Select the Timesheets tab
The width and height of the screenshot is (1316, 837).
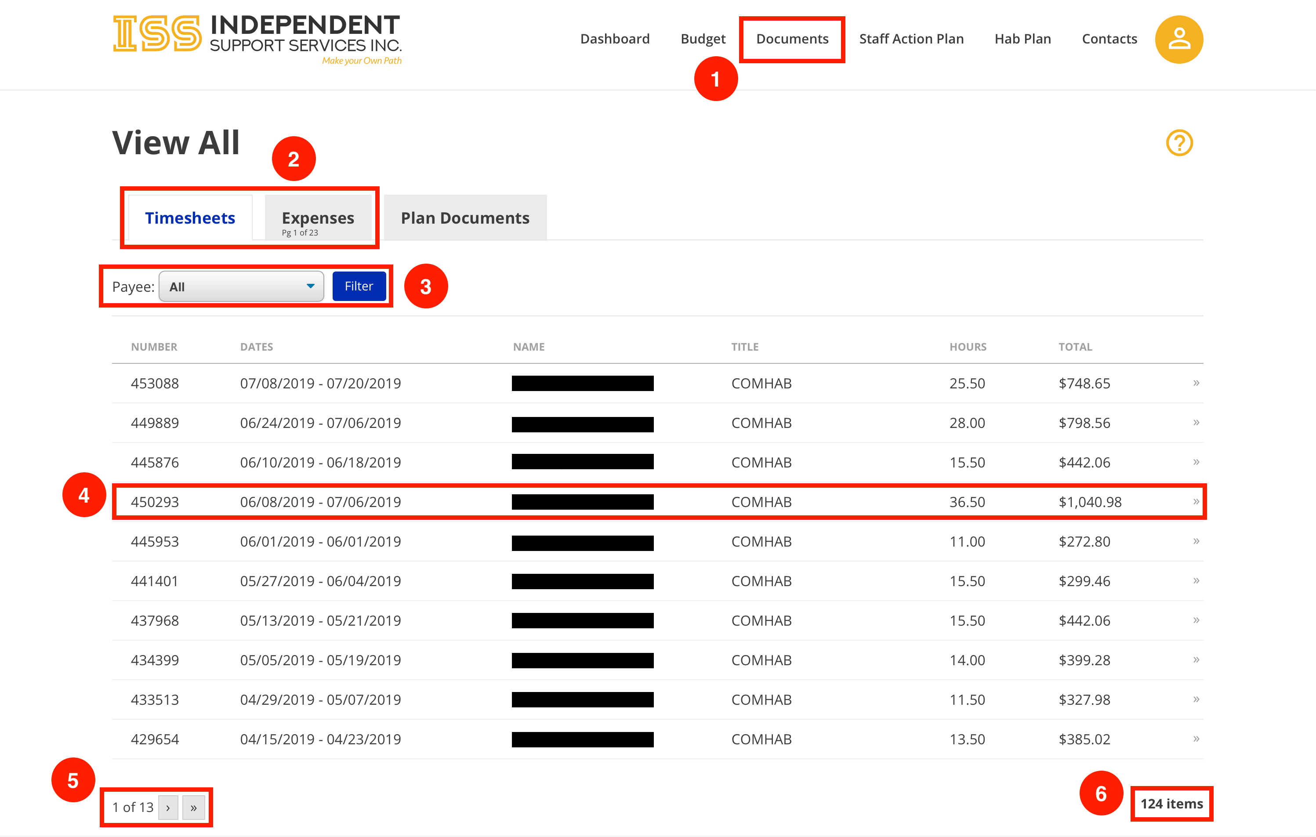[x=190, y=218]
